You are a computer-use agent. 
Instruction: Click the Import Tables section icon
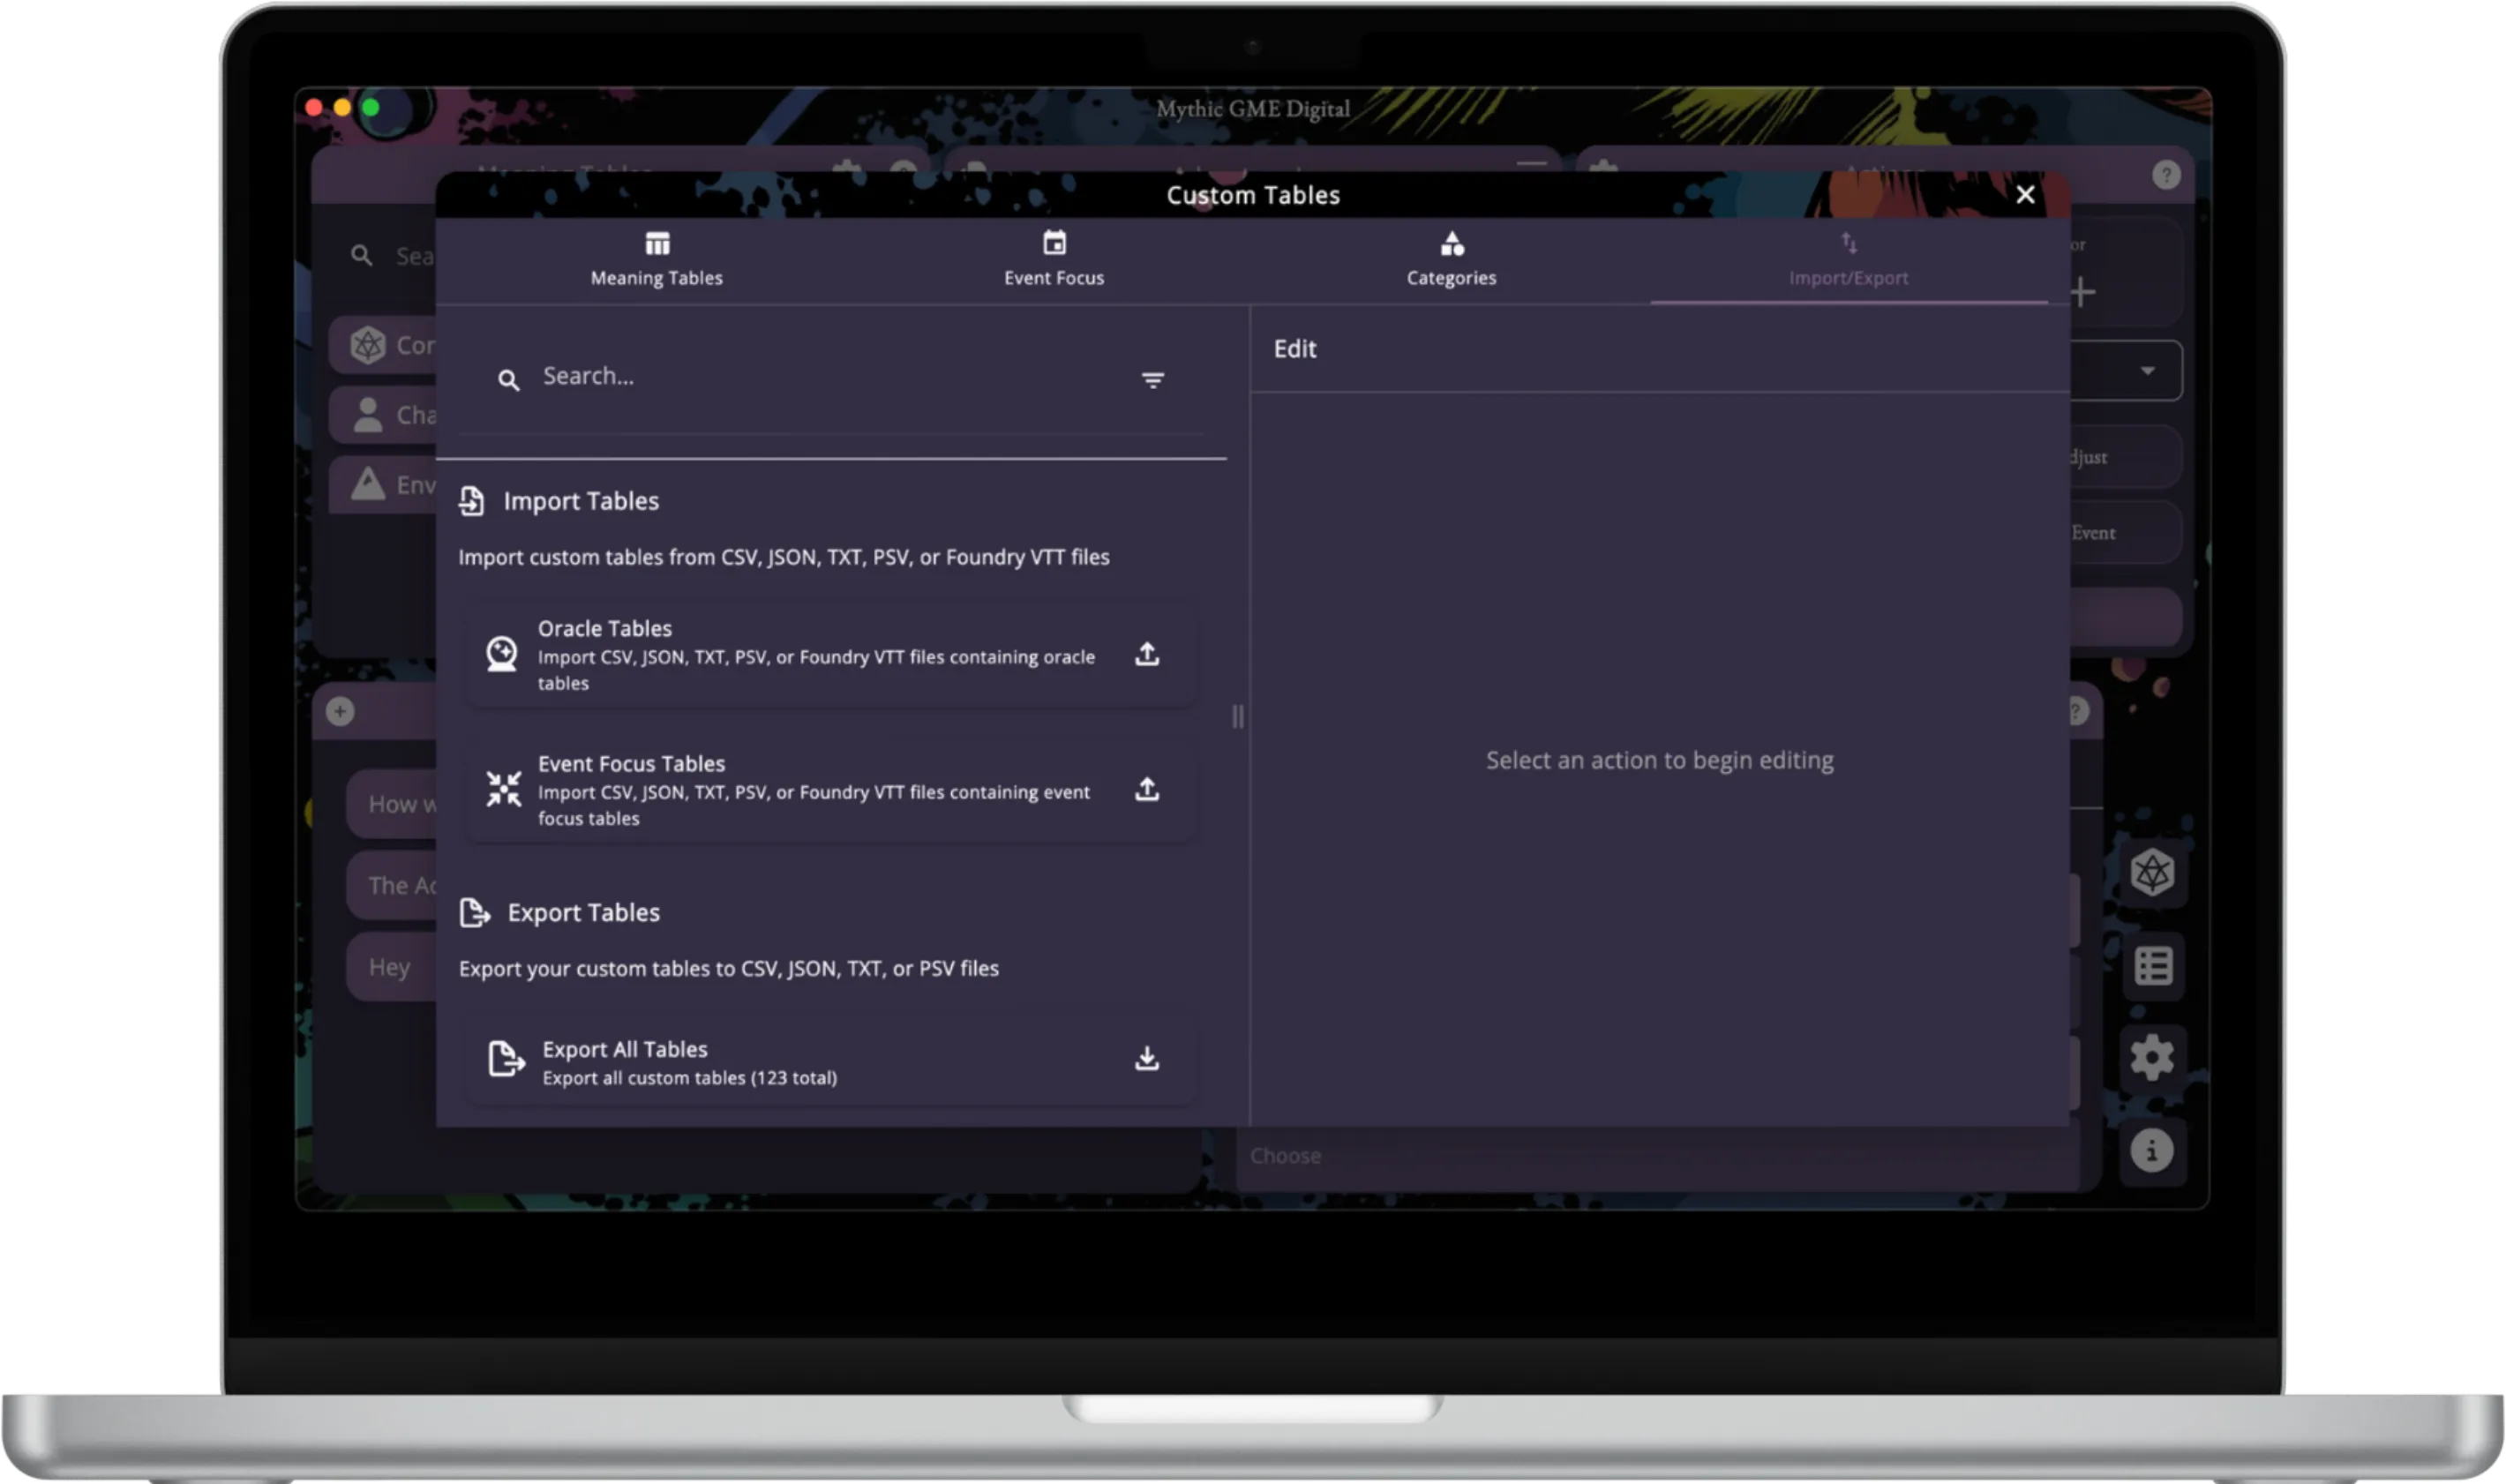tap(471, 501)
